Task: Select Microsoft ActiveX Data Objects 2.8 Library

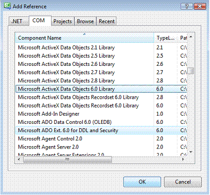Action: (101, 81)
